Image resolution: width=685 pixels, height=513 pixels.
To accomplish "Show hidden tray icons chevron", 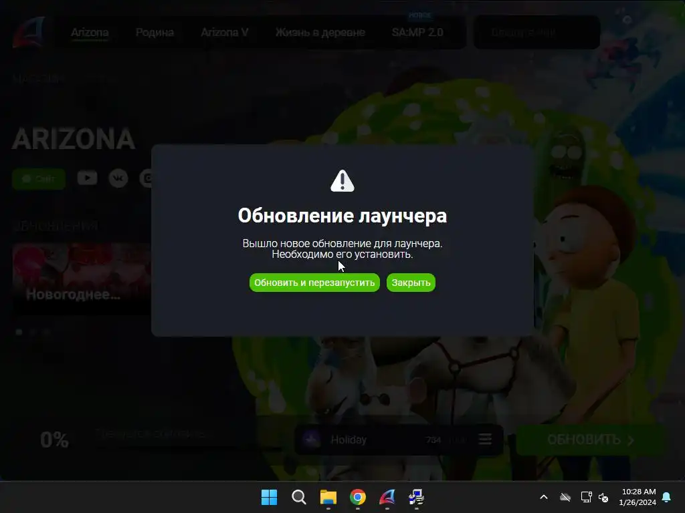I will (544, 497).
